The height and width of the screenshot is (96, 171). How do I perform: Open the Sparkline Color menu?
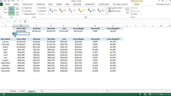[x=116, y=8]
